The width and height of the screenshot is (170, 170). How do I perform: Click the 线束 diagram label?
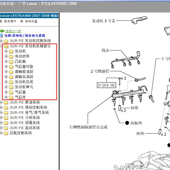tap(105, 51)
